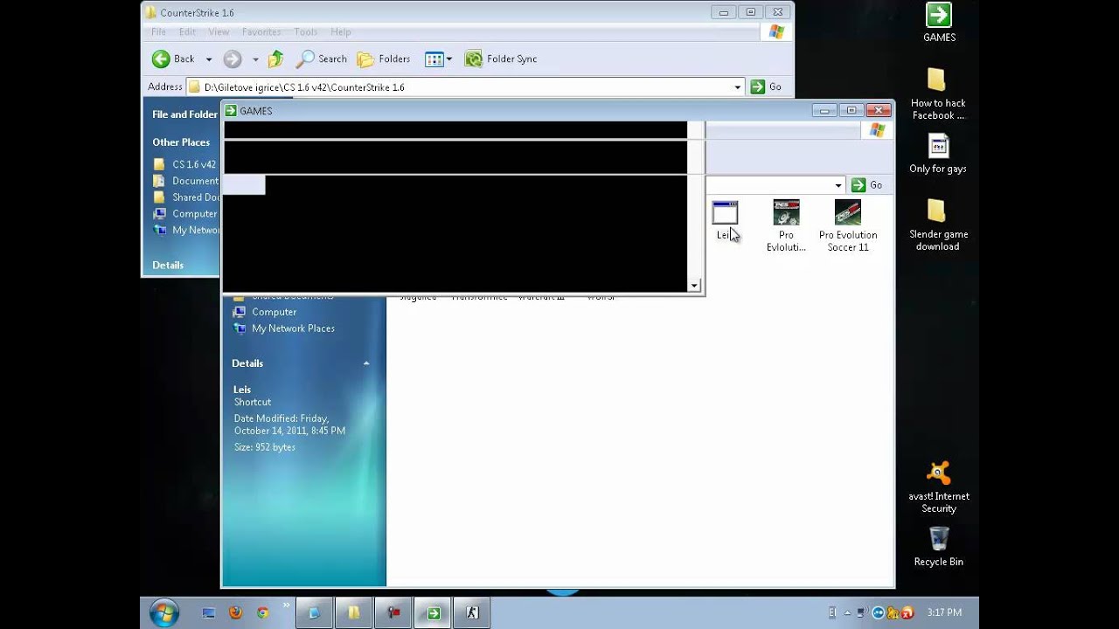Expand the address bar dropdown in CounterStrike window
The height and width of the screenshot is (629, 1119).
point(738,87)
